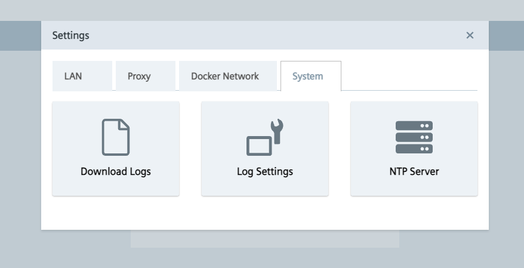
Task: Click the server rack icon for NTP Server
Action: point(414,137)
